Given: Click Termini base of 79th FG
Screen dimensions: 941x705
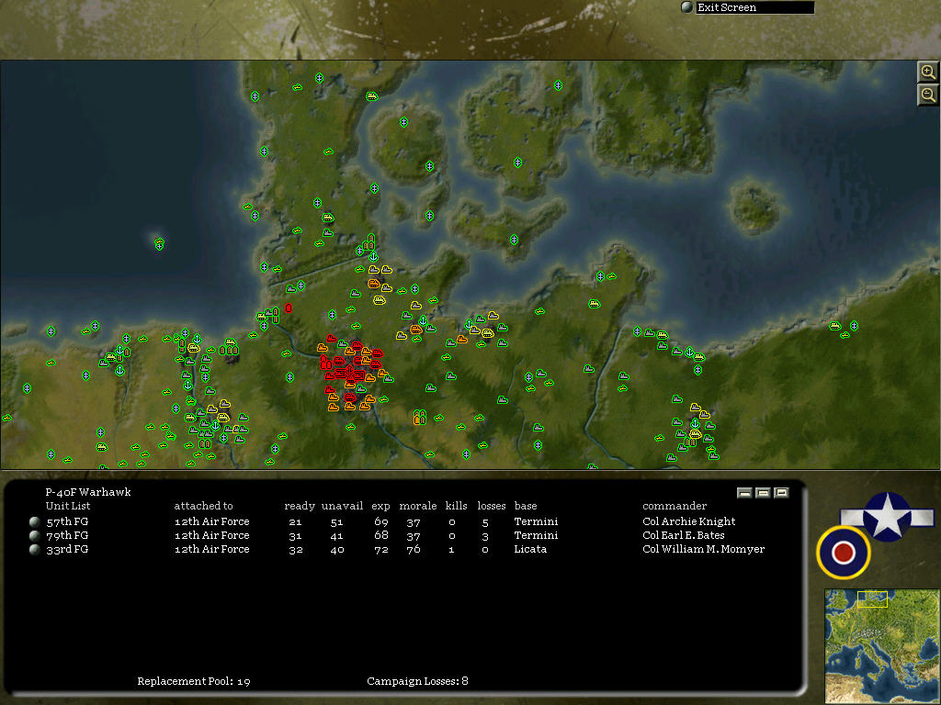Looking at the screenshot, I should tap(536, 535).
